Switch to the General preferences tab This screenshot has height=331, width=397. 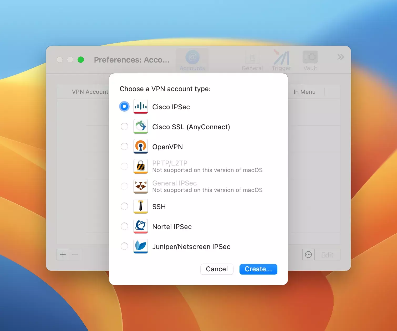(252, 60)
